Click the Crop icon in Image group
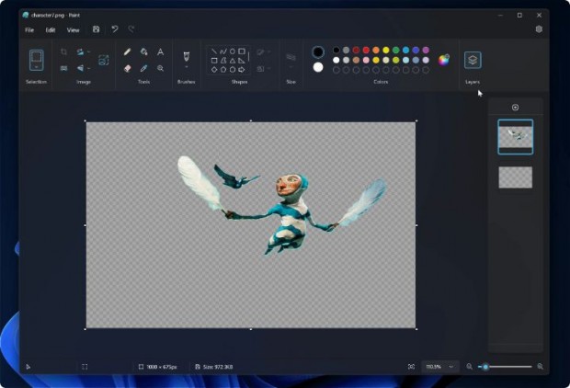 click(x=63, y=51)
